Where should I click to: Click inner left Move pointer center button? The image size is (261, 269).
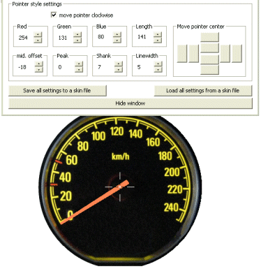[193, 54]
